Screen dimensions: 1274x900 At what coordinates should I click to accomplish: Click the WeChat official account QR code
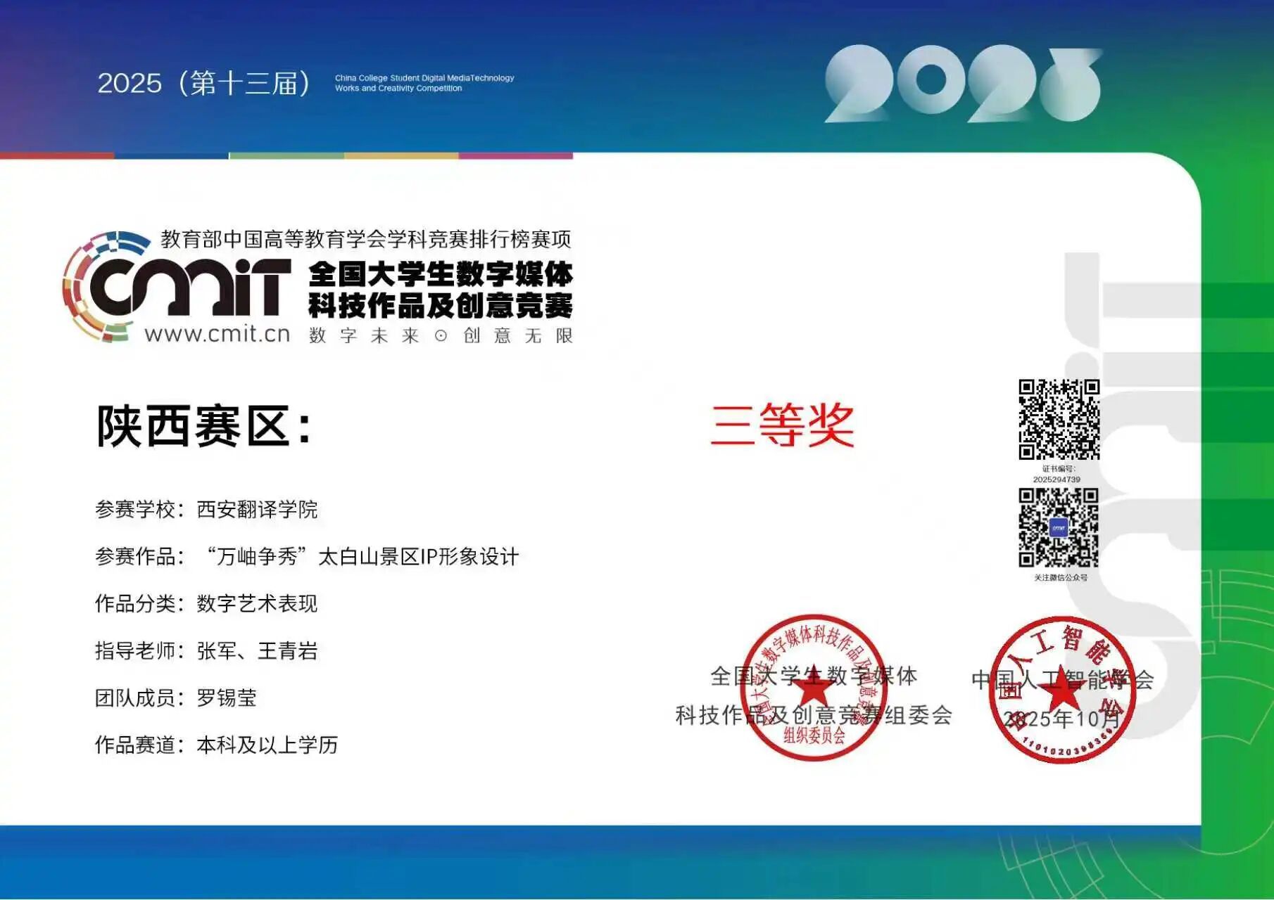(x=1059, y=528)
